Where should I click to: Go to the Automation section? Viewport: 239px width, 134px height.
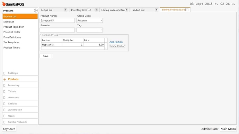click(x=20, y=110)
